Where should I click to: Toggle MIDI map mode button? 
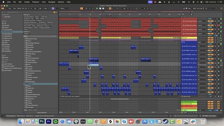[195, 8]
